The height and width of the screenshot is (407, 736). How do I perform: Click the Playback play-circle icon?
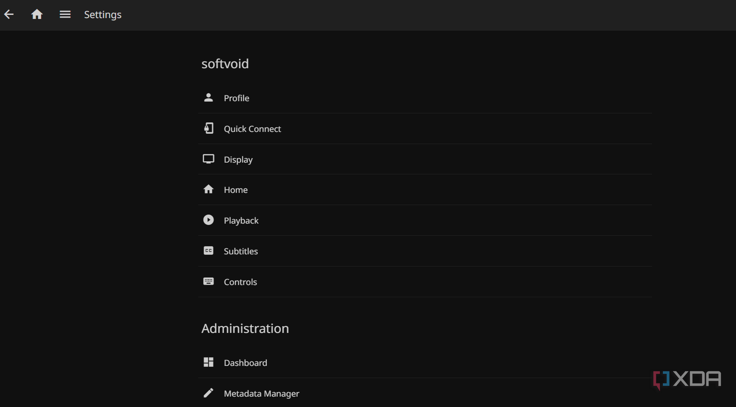click(x=208, y=220)
